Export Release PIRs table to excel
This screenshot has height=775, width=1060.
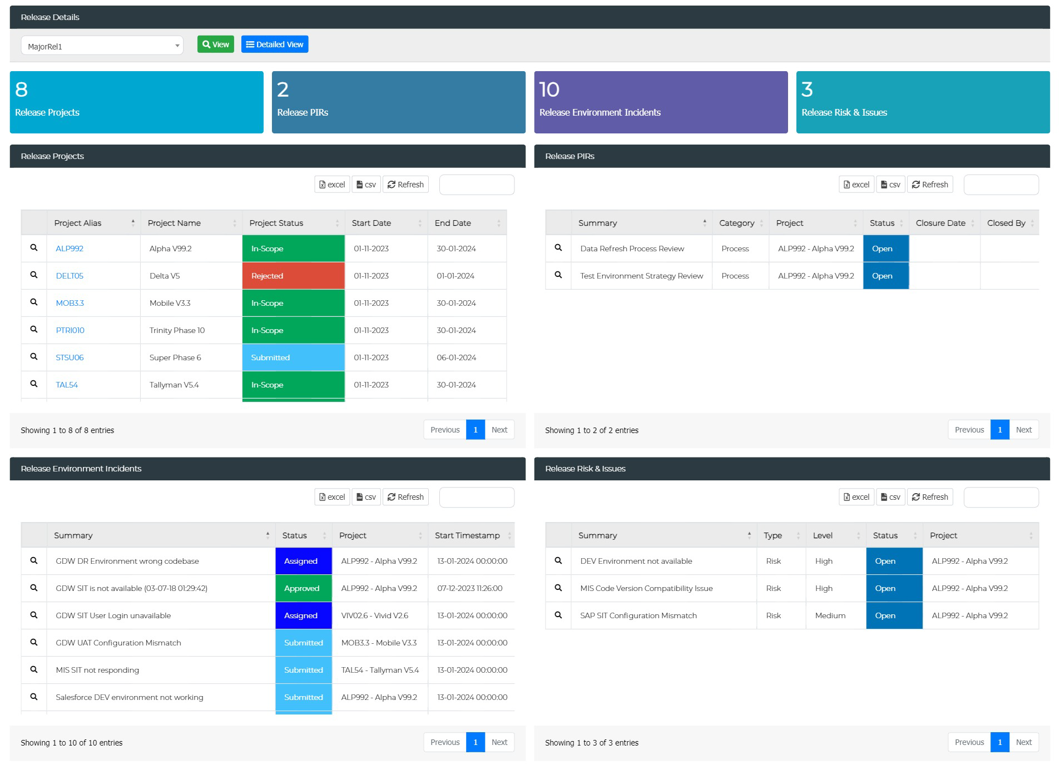tap(856, 185)
